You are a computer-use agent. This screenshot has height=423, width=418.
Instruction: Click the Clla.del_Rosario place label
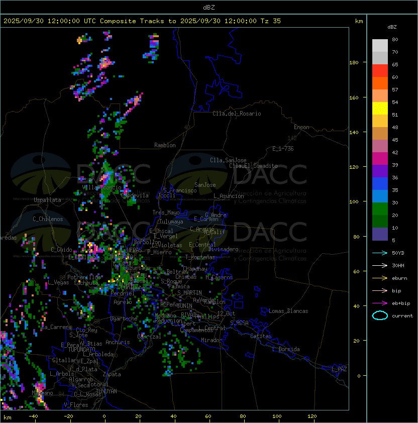coord(237,114)
